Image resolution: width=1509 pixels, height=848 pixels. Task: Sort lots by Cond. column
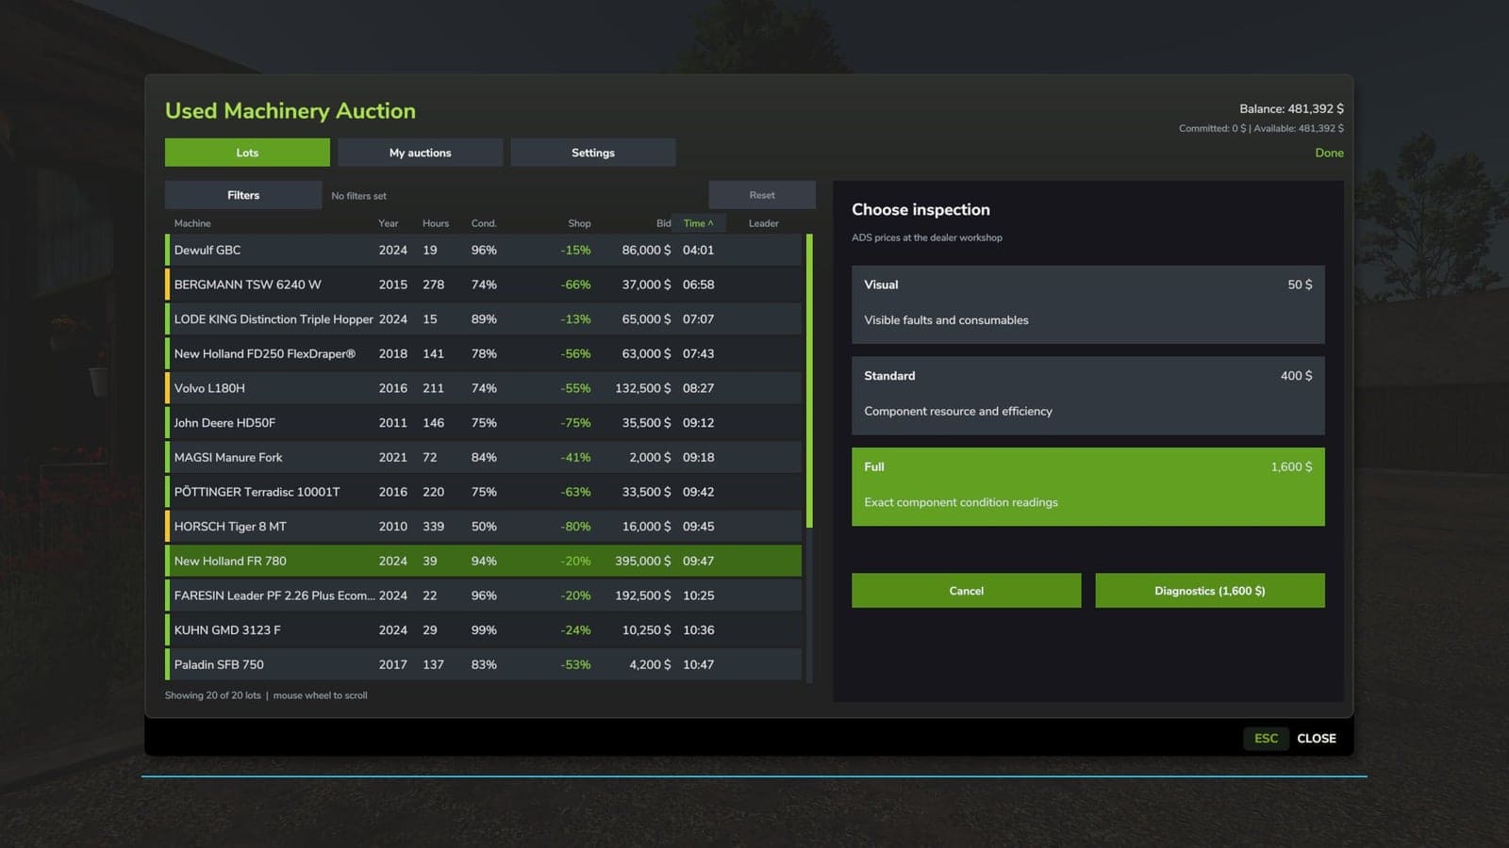[x=484, y=223]
